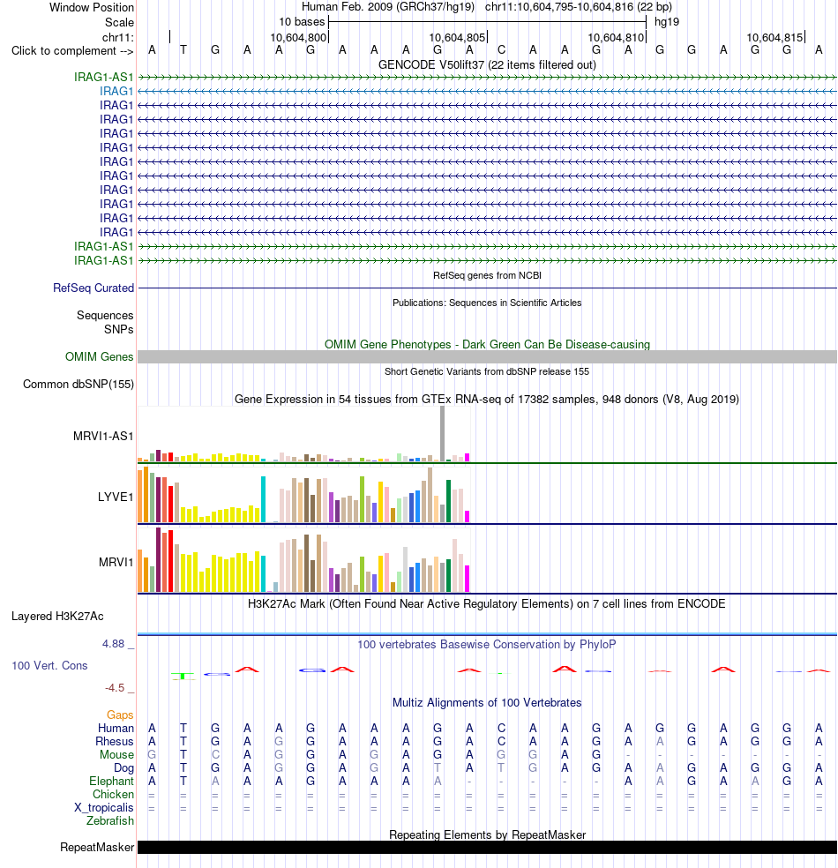
Task: Click the MRVI1-AS1 expression chart label
Action: pos(103,437)
